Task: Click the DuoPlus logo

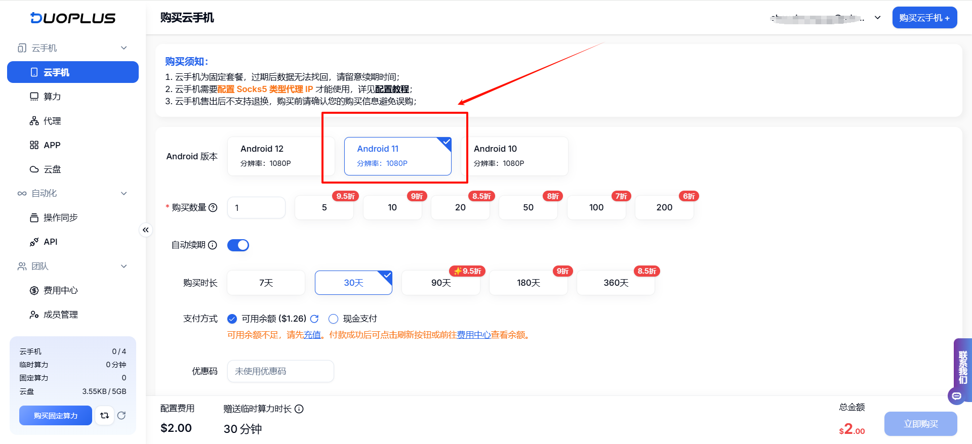Action: coord(73,18)
